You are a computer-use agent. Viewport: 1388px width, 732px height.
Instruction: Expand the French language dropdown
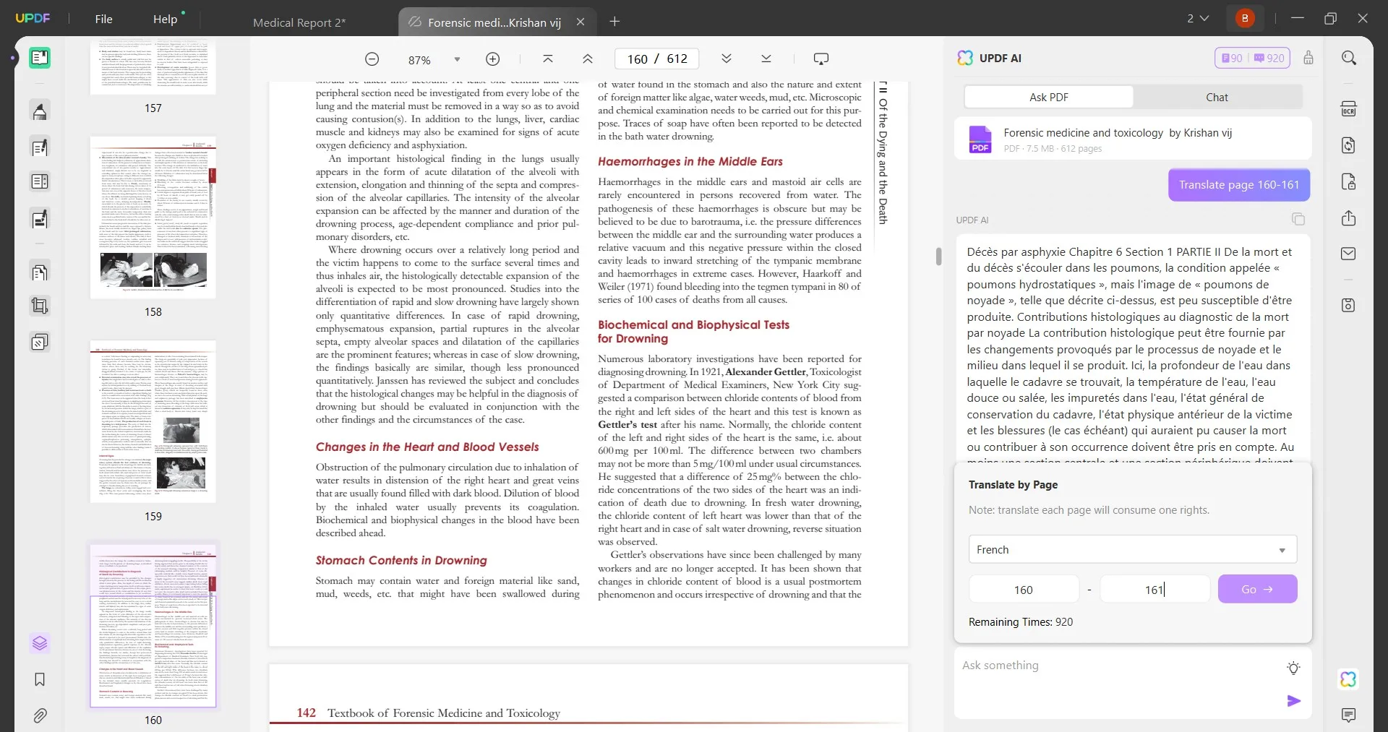tap(1133, 549)
